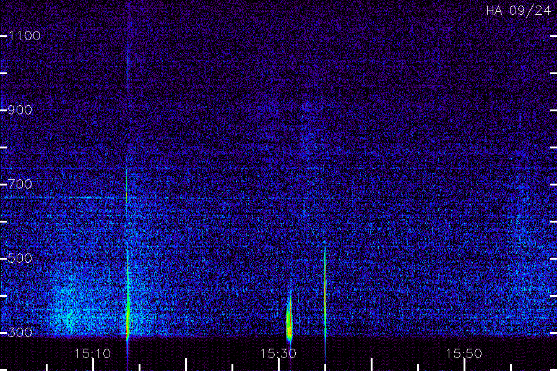This screenshot has height=371, width=557.
Task: Click the 500 frequency axis label
Action: coord(20,258)
